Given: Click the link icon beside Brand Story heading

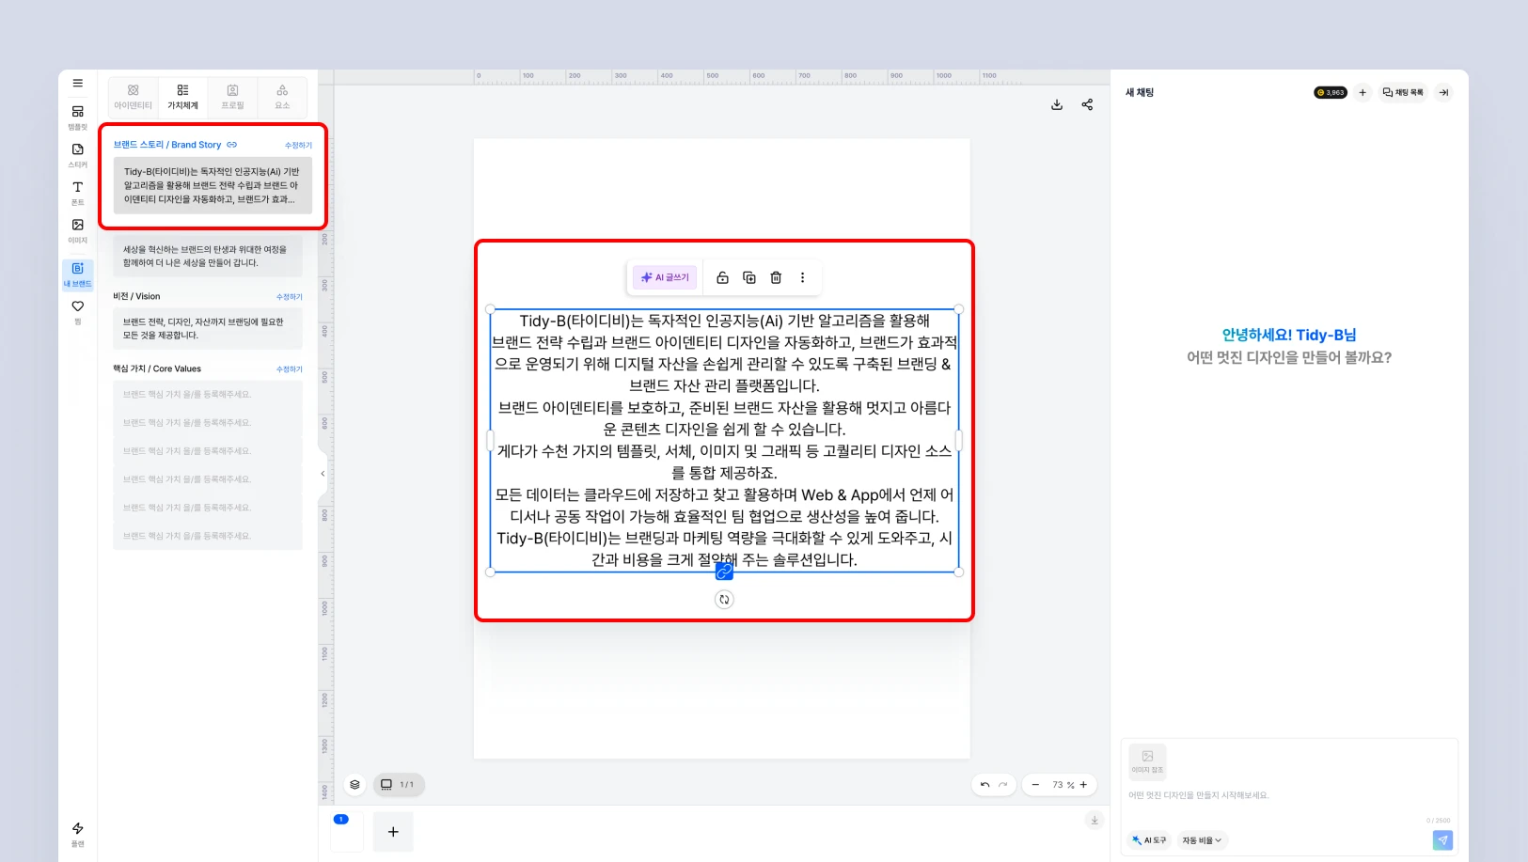Looking at the screenshot, I should click(x=232, y=145).
